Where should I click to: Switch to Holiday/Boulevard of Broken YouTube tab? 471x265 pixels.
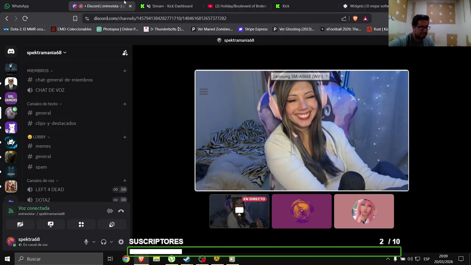[x=237, y=6]
